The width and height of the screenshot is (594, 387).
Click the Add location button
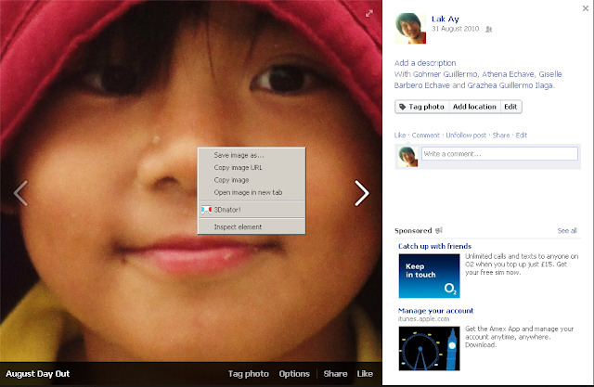[474, 107]
